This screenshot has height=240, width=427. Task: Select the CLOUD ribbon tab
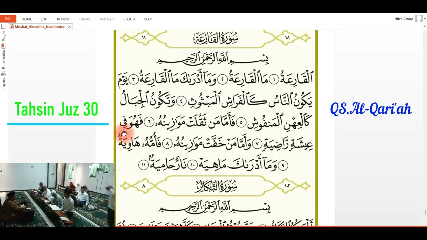tap(129, 19)
